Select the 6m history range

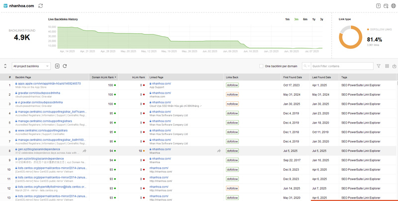(x=305, y=19)
